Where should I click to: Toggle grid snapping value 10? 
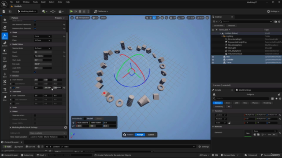coord(173,18)
